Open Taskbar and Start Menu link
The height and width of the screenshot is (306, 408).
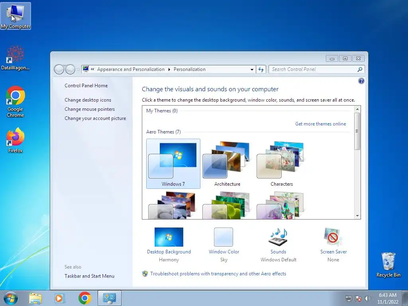click(x=89, y=276)
